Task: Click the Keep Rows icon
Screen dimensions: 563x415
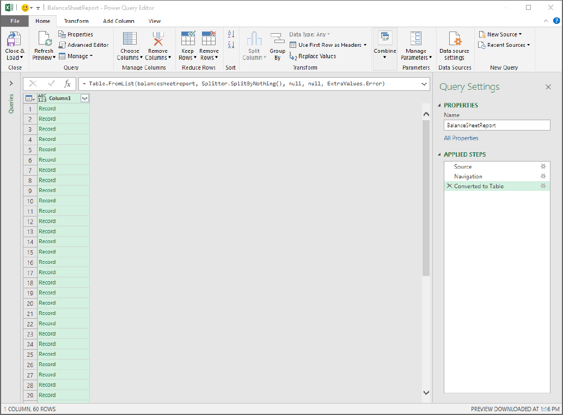Action: click(188, 39)
